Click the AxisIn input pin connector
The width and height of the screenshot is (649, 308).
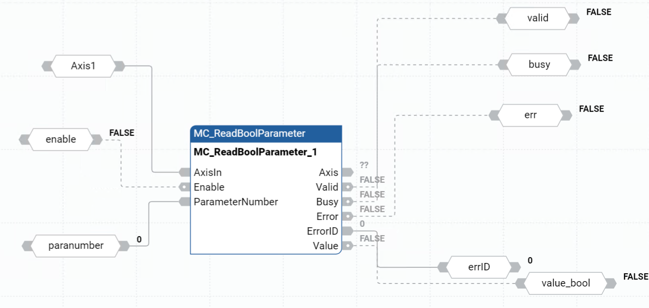point(185,172)
